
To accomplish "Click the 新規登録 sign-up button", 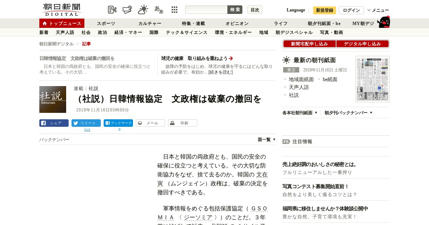I will click(325, 10).
